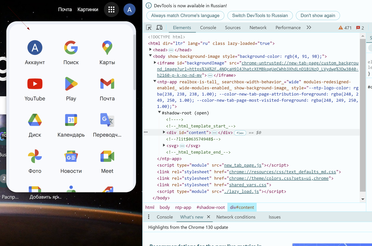Click the apps panel vertical scrollbar
This screenshot has width=372, height=246.
click(135, 62)
